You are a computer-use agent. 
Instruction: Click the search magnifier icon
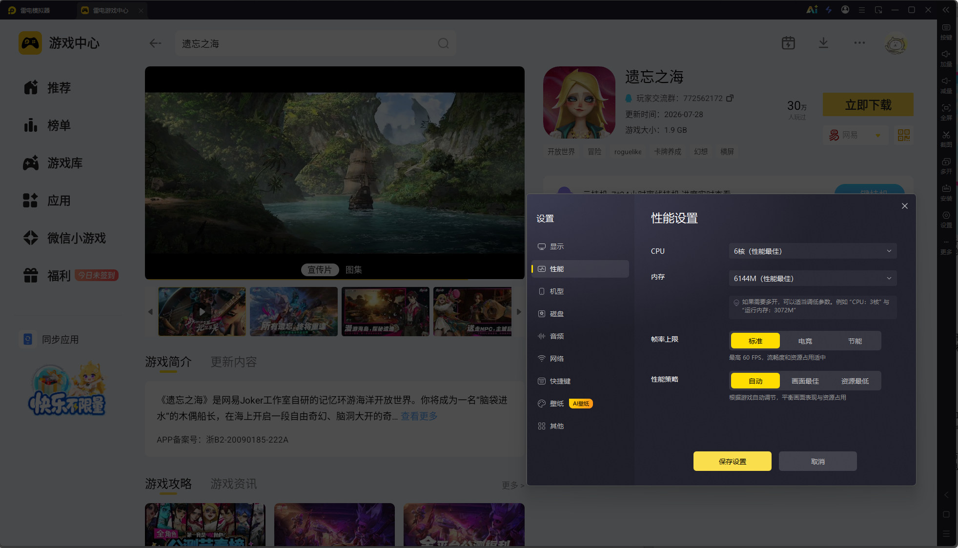click(443, 43)
